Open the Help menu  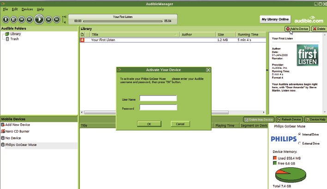click(40, 9)
